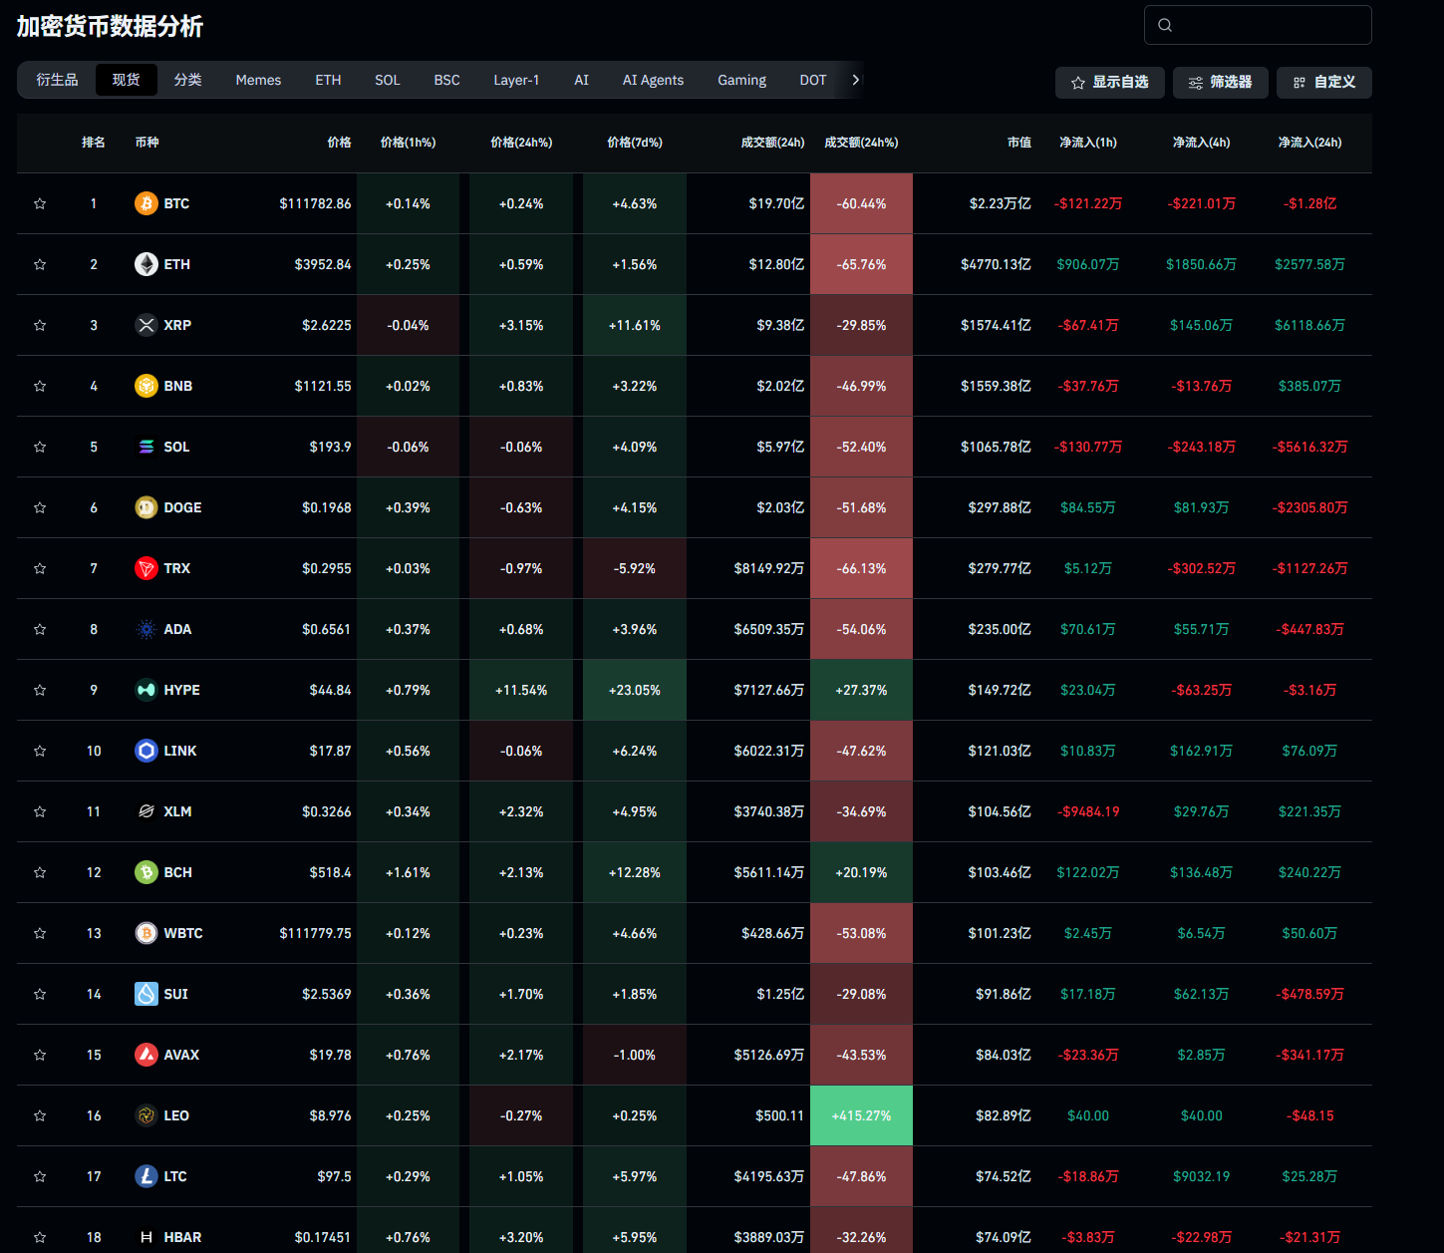Click the Bitcoin BTC coin icon
Viewport: 1444px width, 1253px height.
tap(146, 203)
